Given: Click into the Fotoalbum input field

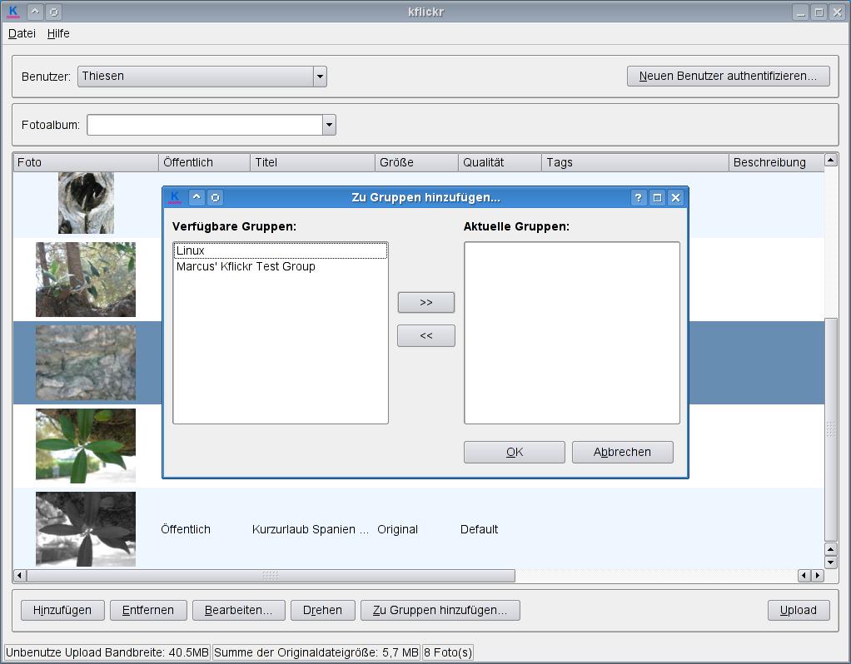Looking at the screenshot, I should [205, 125].
